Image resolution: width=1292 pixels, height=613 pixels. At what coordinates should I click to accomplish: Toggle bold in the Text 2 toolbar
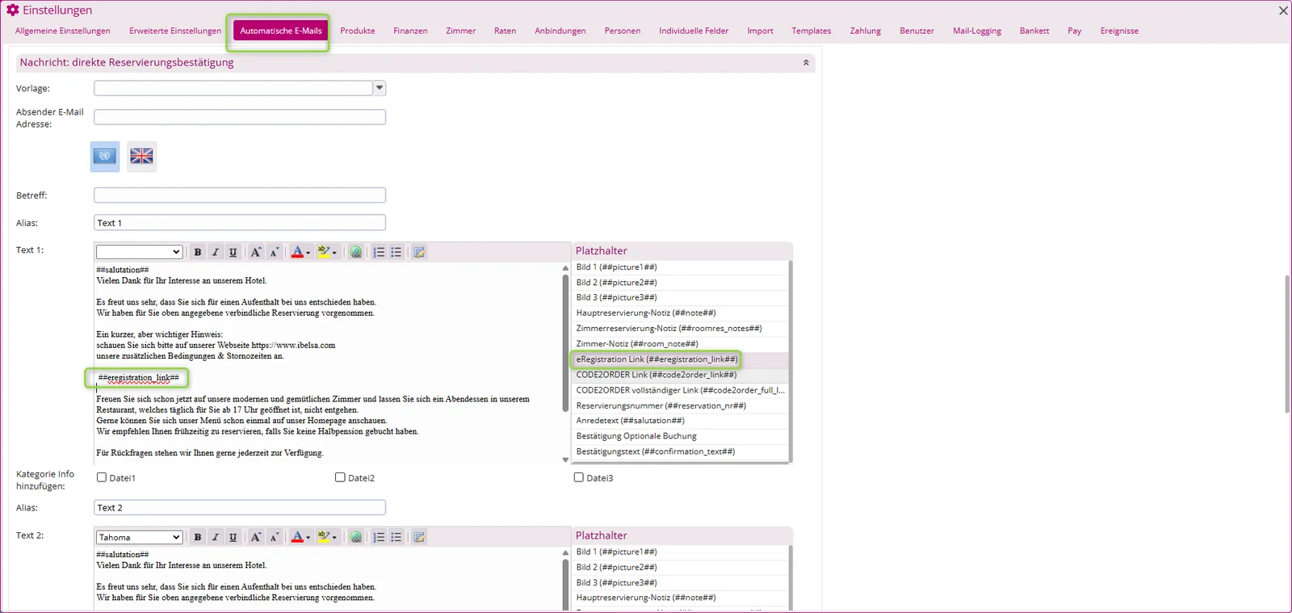pyautogui.click(x=198, y=537)
